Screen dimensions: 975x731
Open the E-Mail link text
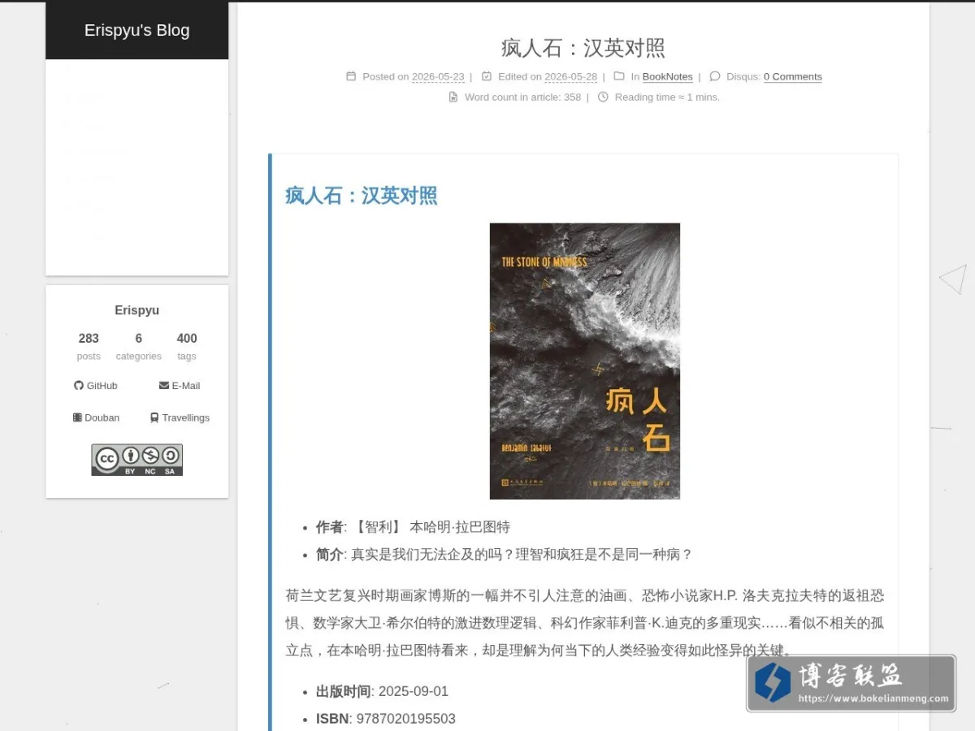pos(186,386)
